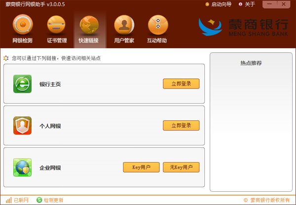The height and width of the screenshot is (205, 296).
Task: Select the 快速链接 globe icon
Action: point(89,25)
